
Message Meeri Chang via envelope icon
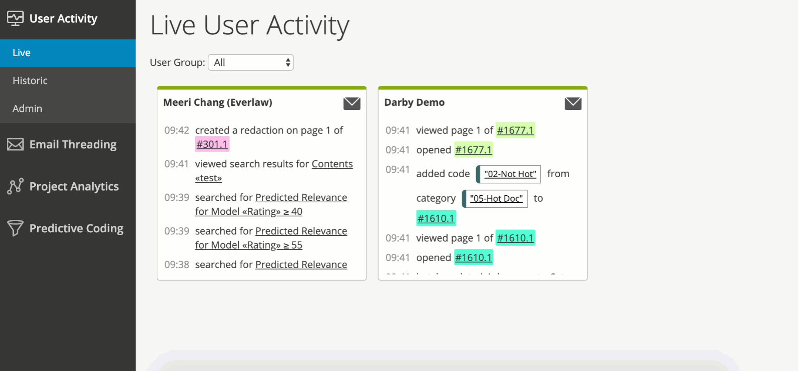pyautogui.click(x=352, y=103)
